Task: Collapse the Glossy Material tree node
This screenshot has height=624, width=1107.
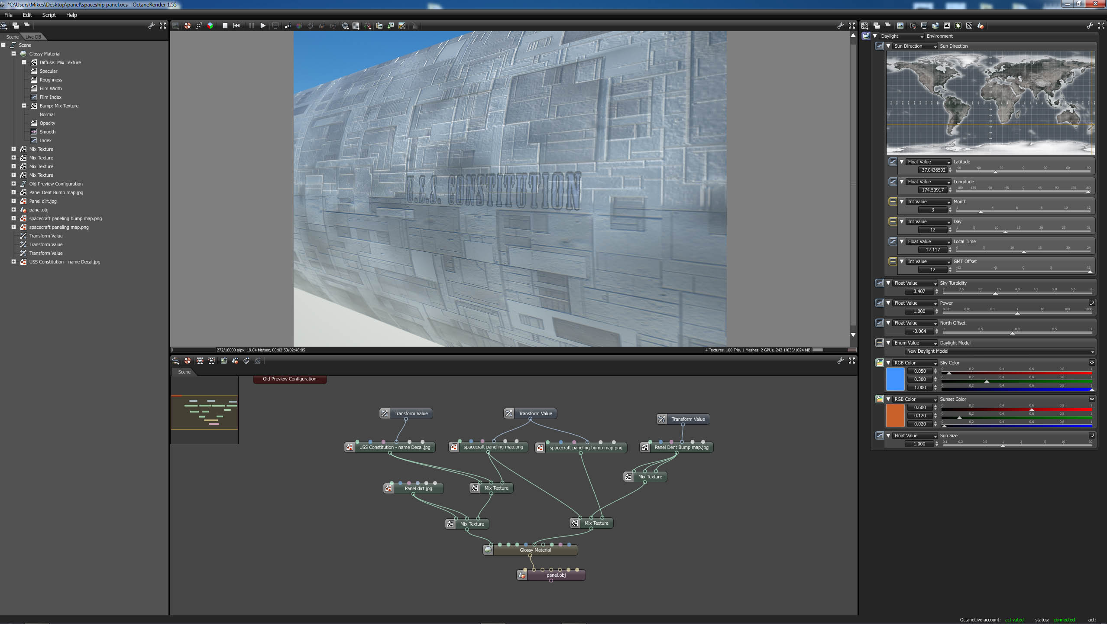Action: pos(13,54)
